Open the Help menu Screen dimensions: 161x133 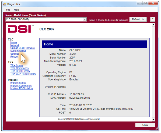click(16, 10)
